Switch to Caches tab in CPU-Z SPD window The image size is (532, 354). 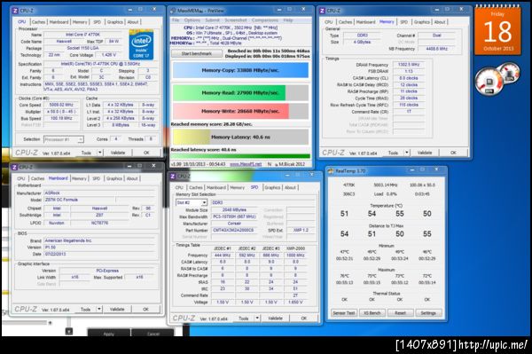(196, 188)
